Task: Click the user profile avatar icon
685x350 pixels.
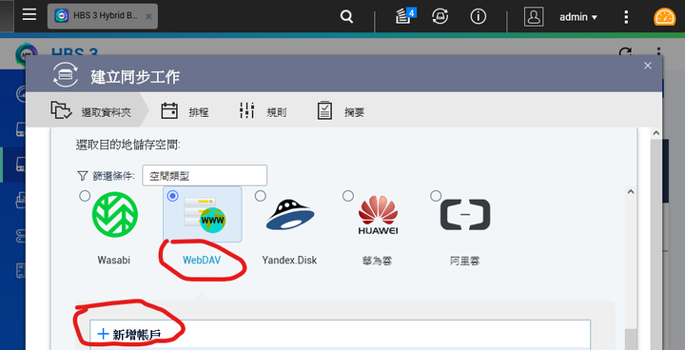Action: pos(534,16)
